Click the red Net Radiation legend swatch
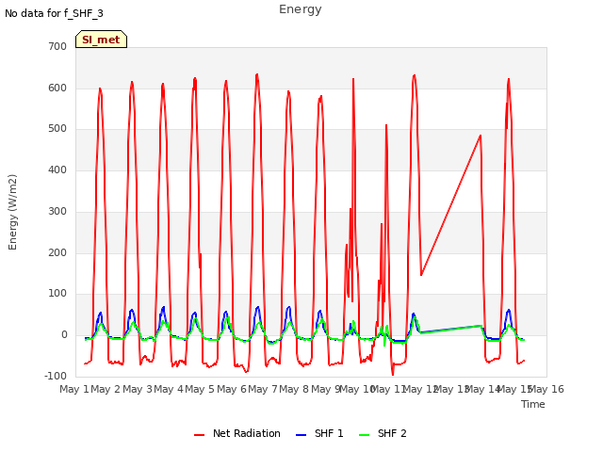Image resolution: width=603 pixels, height=452 pixels. [199, 435]
